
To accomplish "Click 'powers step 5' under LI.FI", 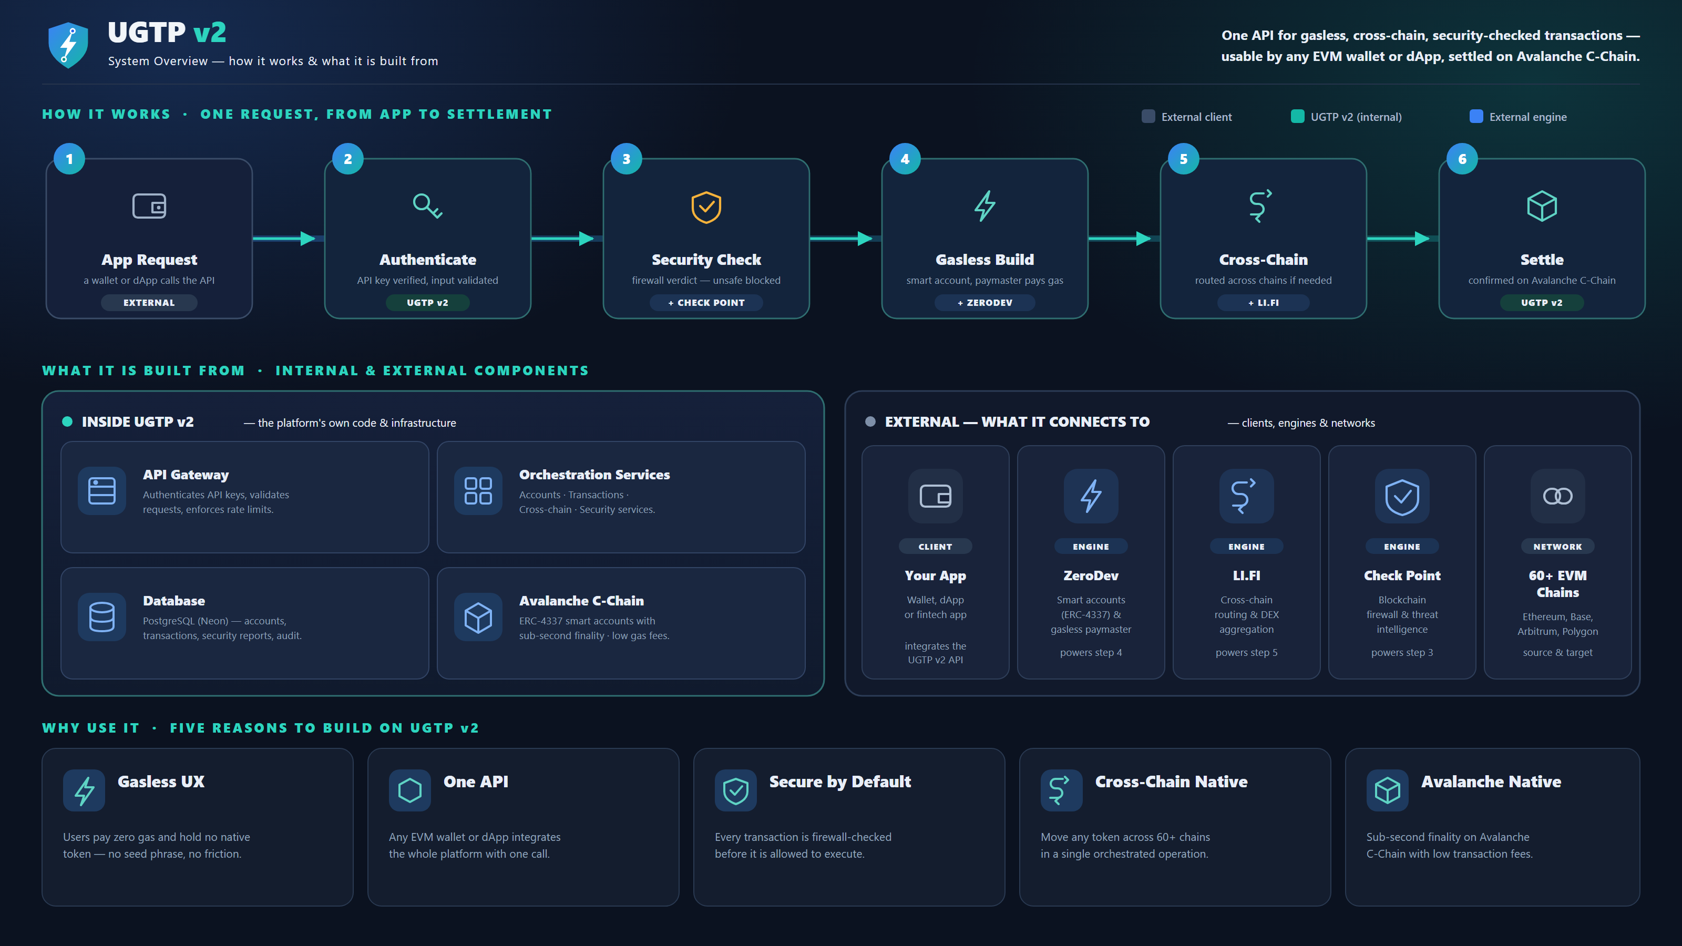I will (1246, 652).
